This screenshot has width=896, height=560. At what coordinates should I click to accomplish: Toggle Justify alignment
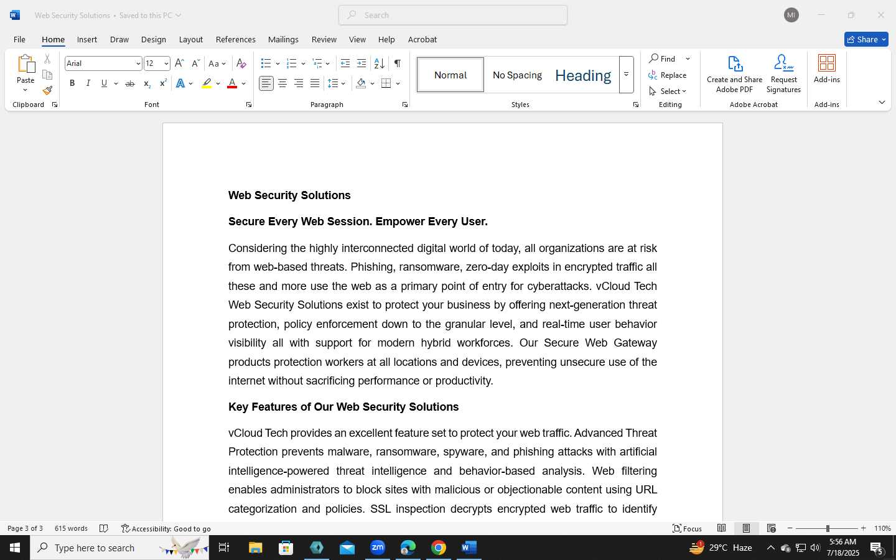click(315, 83)
